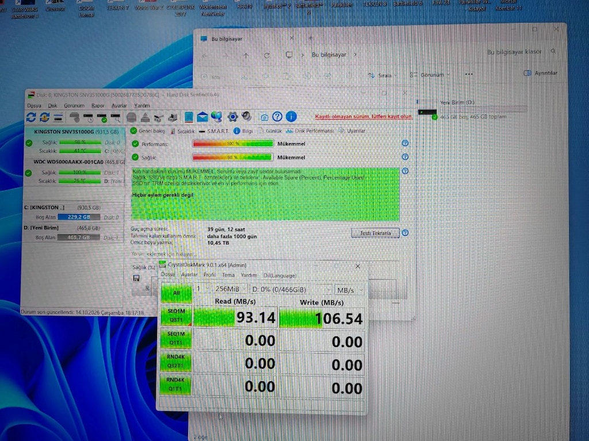
Task: Open the MB/s unit dropdown in CrystalDiskMark
Action: click(350, 290)
